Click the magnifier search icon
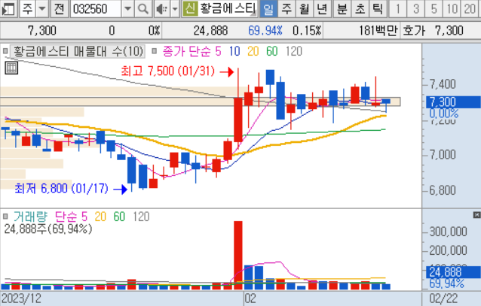Viewport: 481px width, 306px height. (143, 9)
